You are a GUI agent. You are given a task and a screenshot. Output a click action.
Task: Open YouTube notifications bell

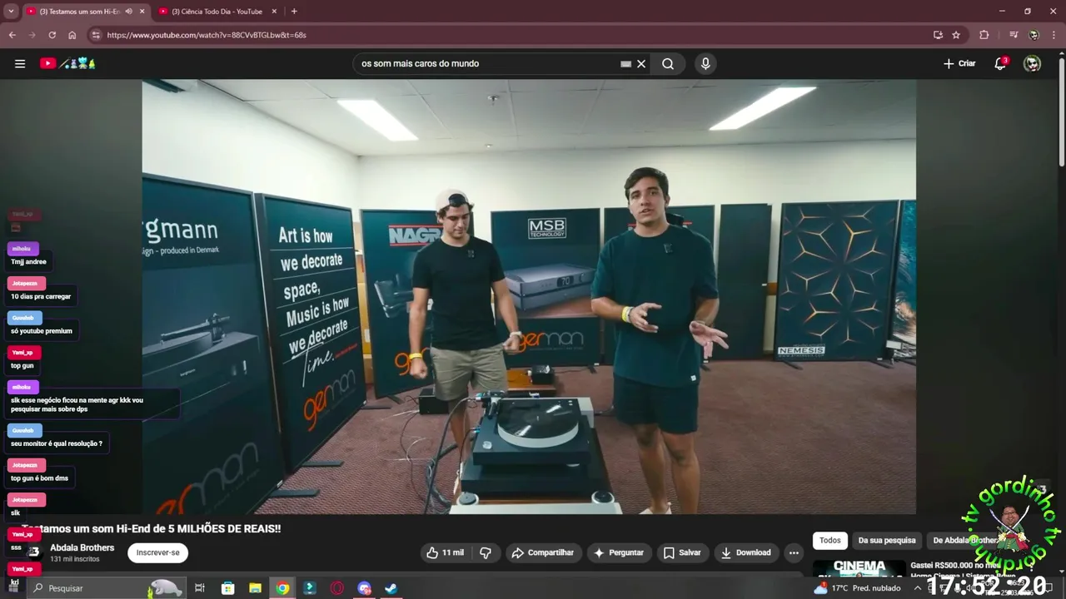click(1000, 63)
